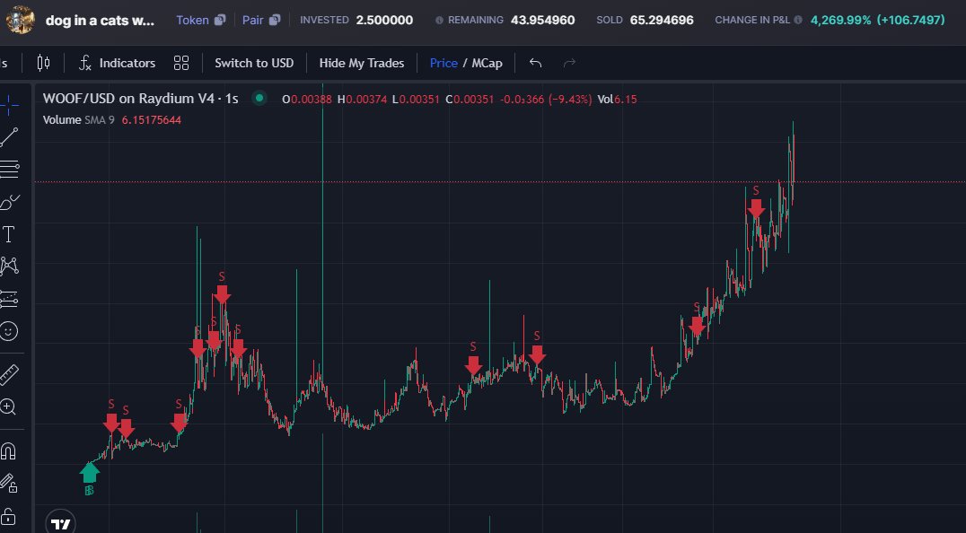Select the trend line drawing tool
The width and height of the screenshot is (966, 533).
tap(9, 137)
